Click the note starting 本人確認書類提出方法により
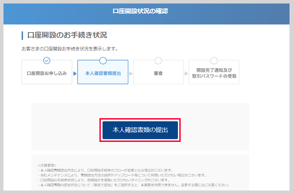The width and height of the screenshot is (293, 194). click(x=105, y=171)
